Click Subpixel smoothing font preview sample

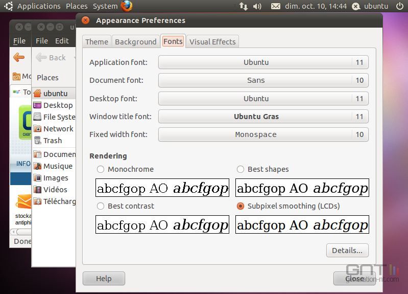[302, 224]
